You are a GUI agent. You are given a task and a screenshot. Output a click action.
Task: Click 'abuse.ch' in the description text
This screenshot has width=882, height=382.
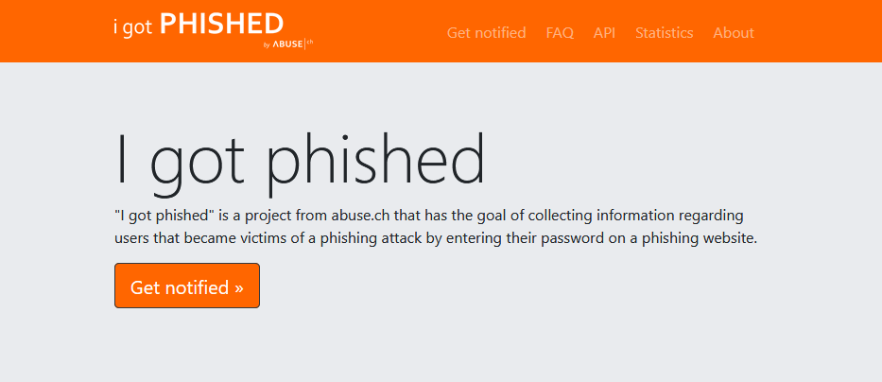pos(357,215)
